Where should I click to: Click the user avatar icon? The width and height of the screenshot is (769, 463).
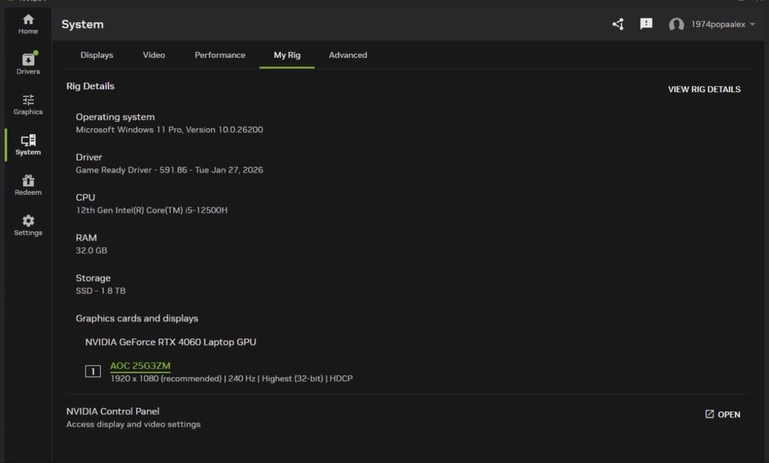coord(676,24)
